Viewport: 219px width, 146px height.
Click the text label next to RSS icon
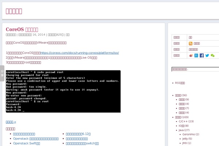point(197,43)
